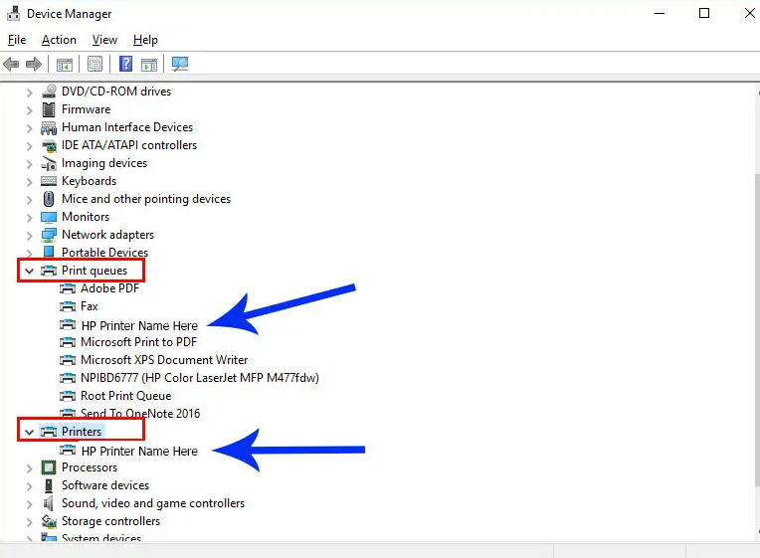Open the File menu
This screenshot has width=760, height=558.
pos(17,40)
